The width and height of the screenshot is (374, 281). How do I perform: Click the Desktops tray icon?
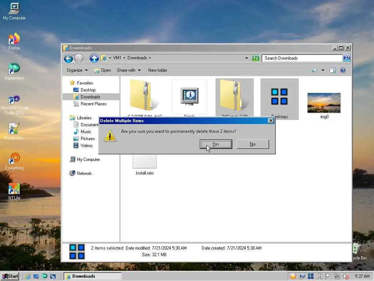(x=310, y=276)
